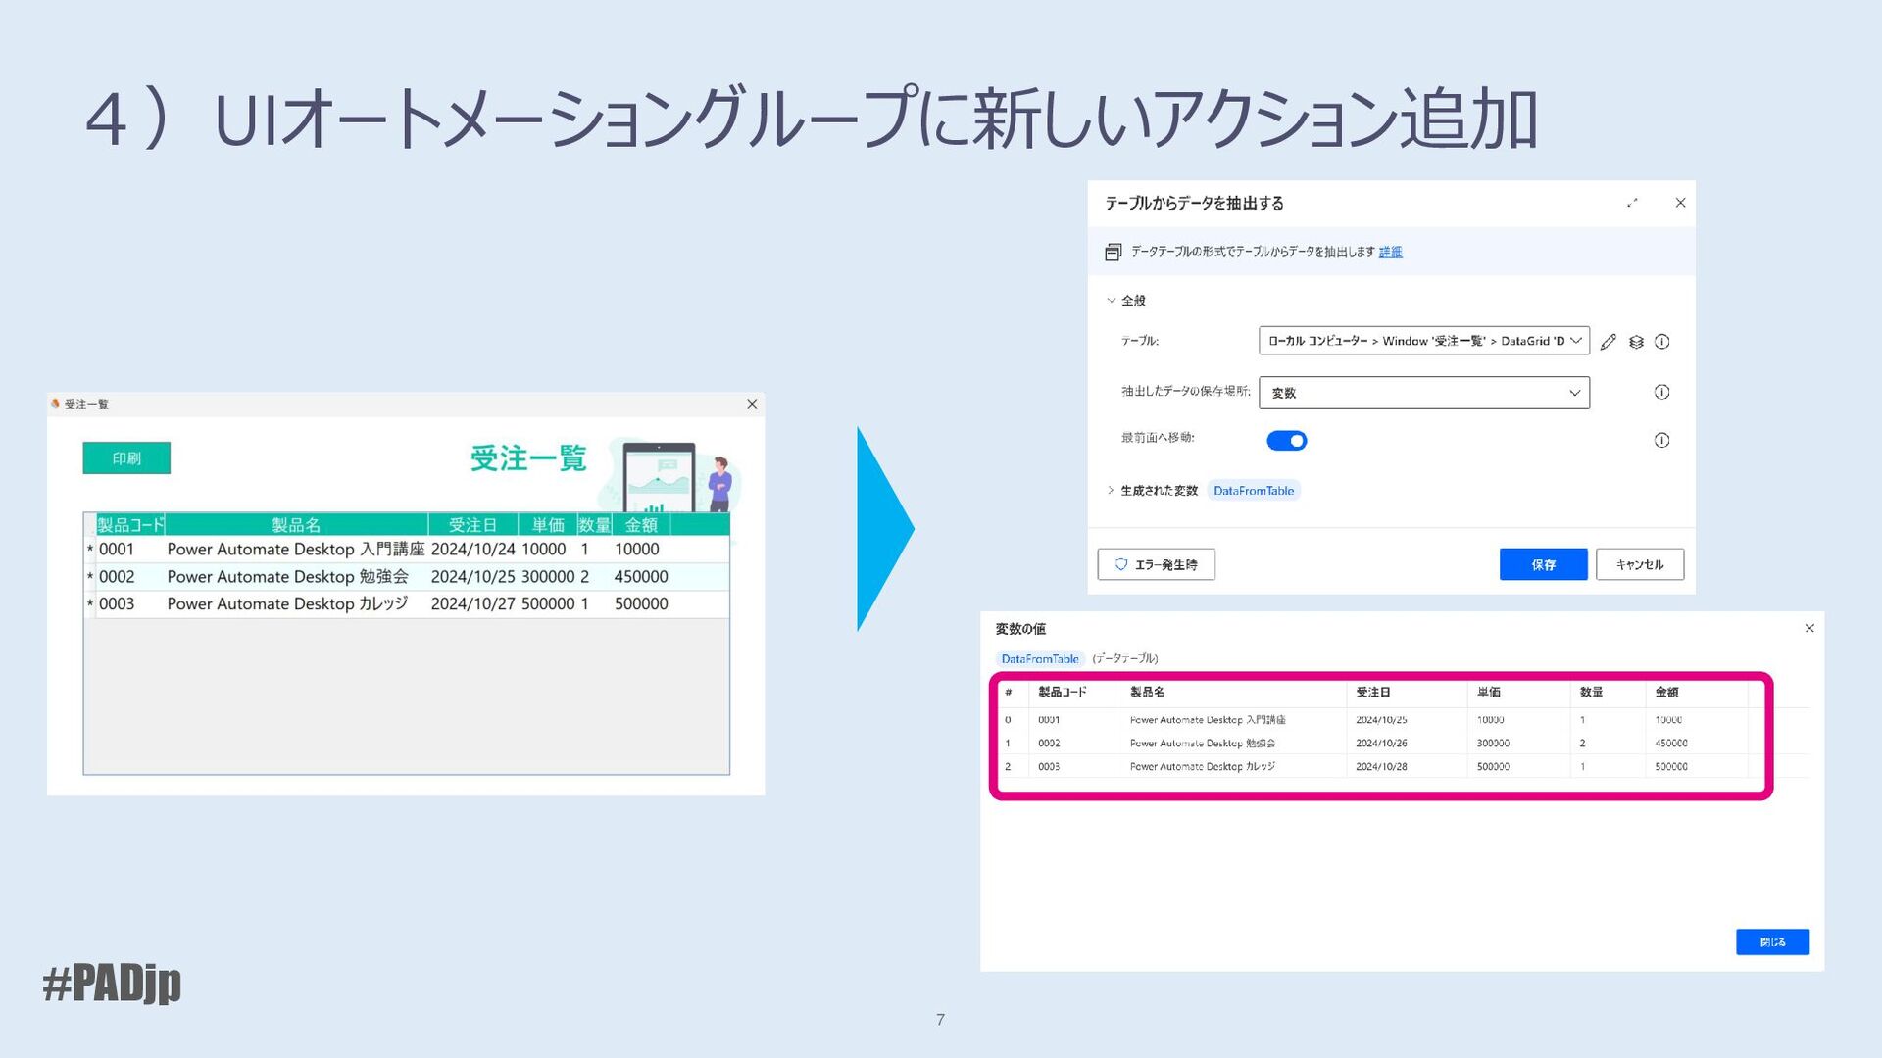Click the row selector of row 0001

90,550
